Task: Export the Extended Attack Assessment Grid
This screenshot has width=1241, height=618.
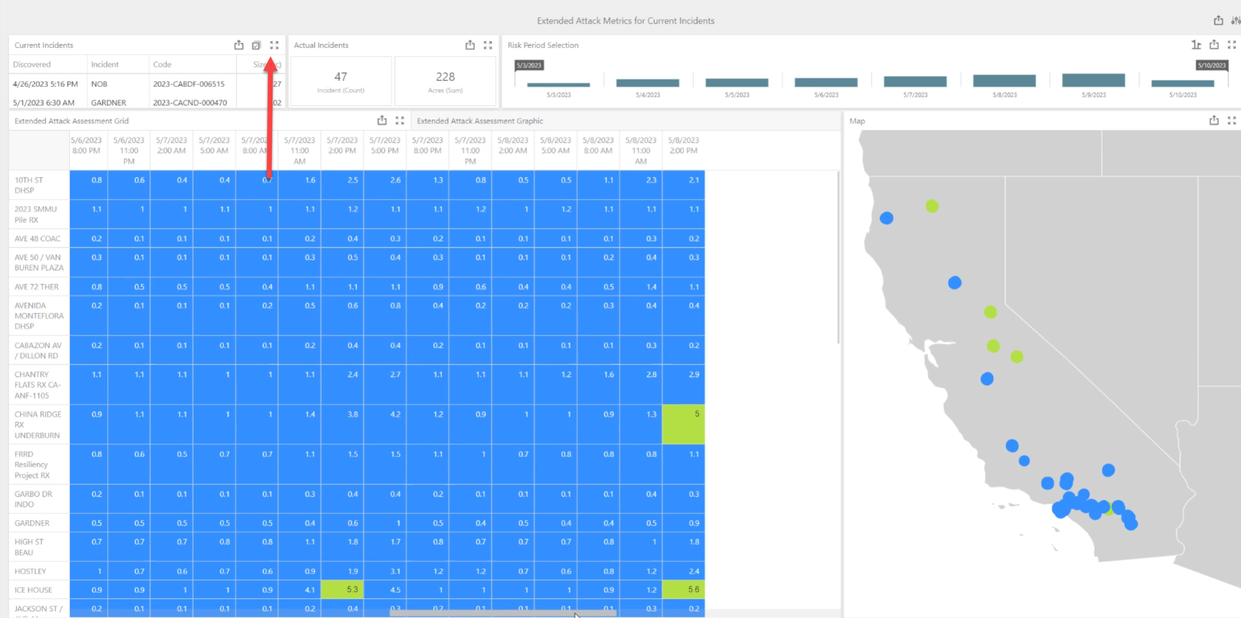Action: (382, 120)
